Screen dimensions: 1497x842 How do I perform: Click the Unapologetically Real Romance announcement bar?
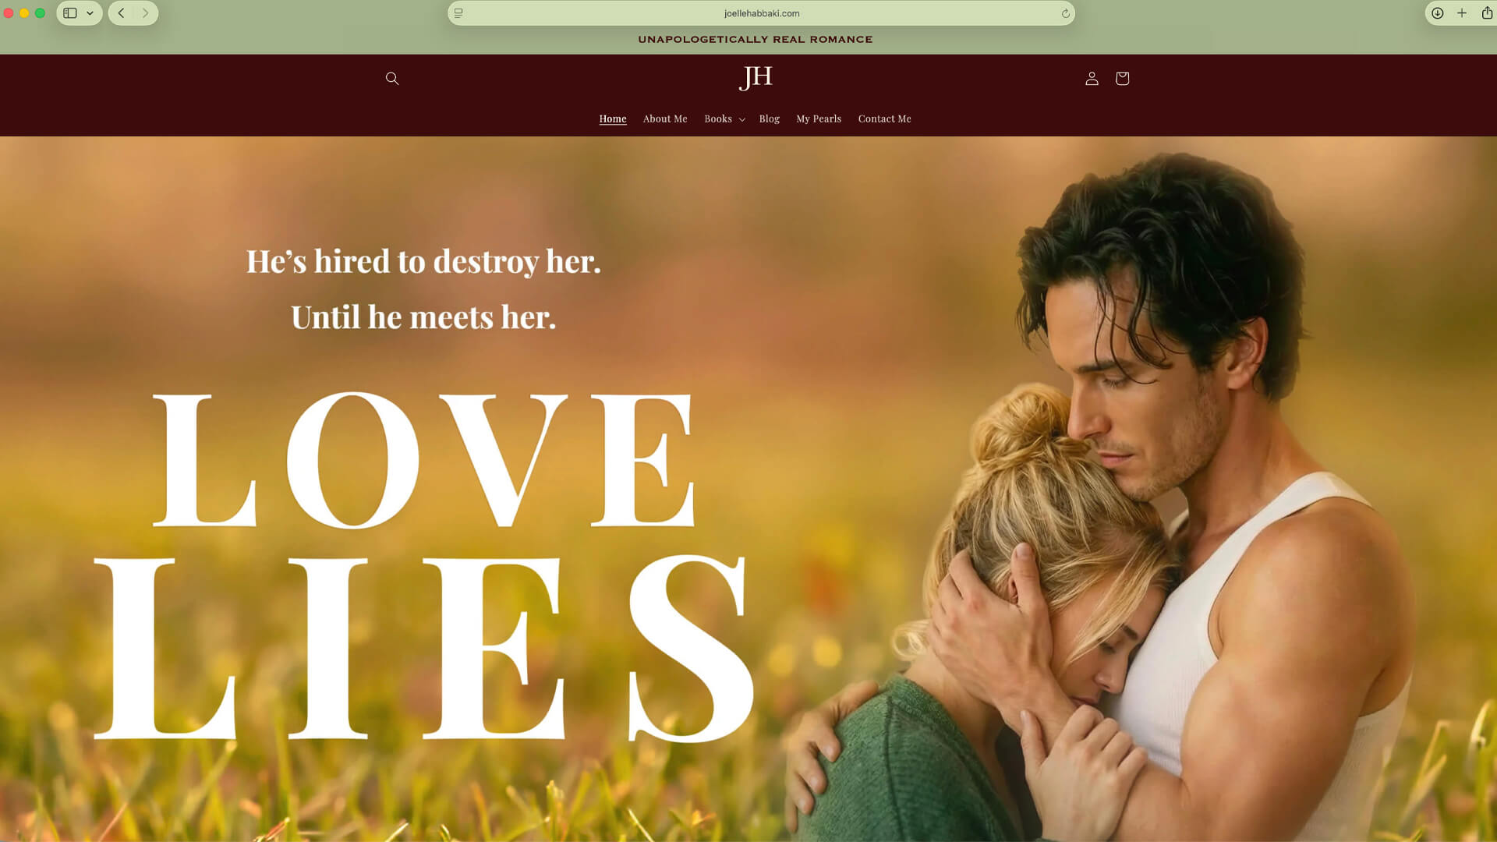tap(755, 39)
